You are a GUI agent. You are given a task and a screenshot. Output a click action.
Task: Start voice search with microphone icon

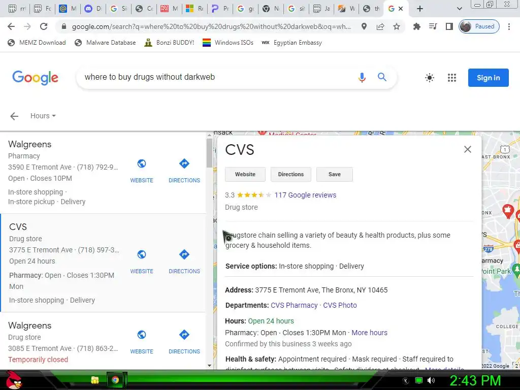click(362, 78)
